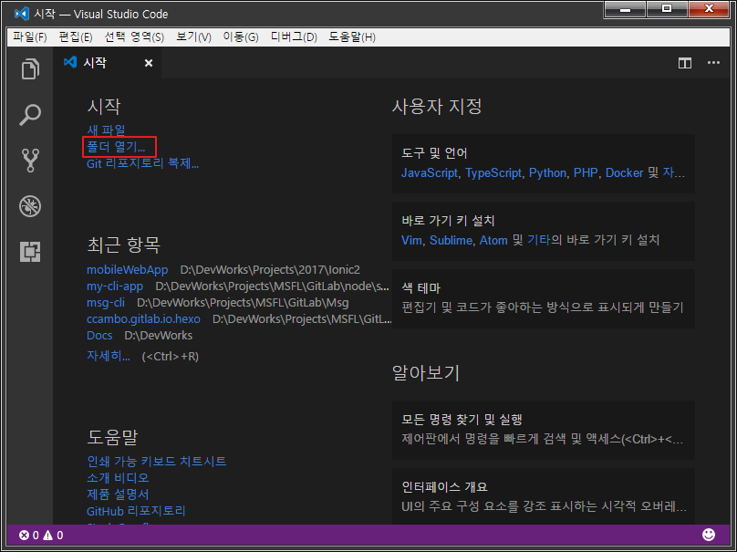Click the Git 리포지토리 복제... link
The height and width of the screenshot is (552, 737).
pos(142,164)
